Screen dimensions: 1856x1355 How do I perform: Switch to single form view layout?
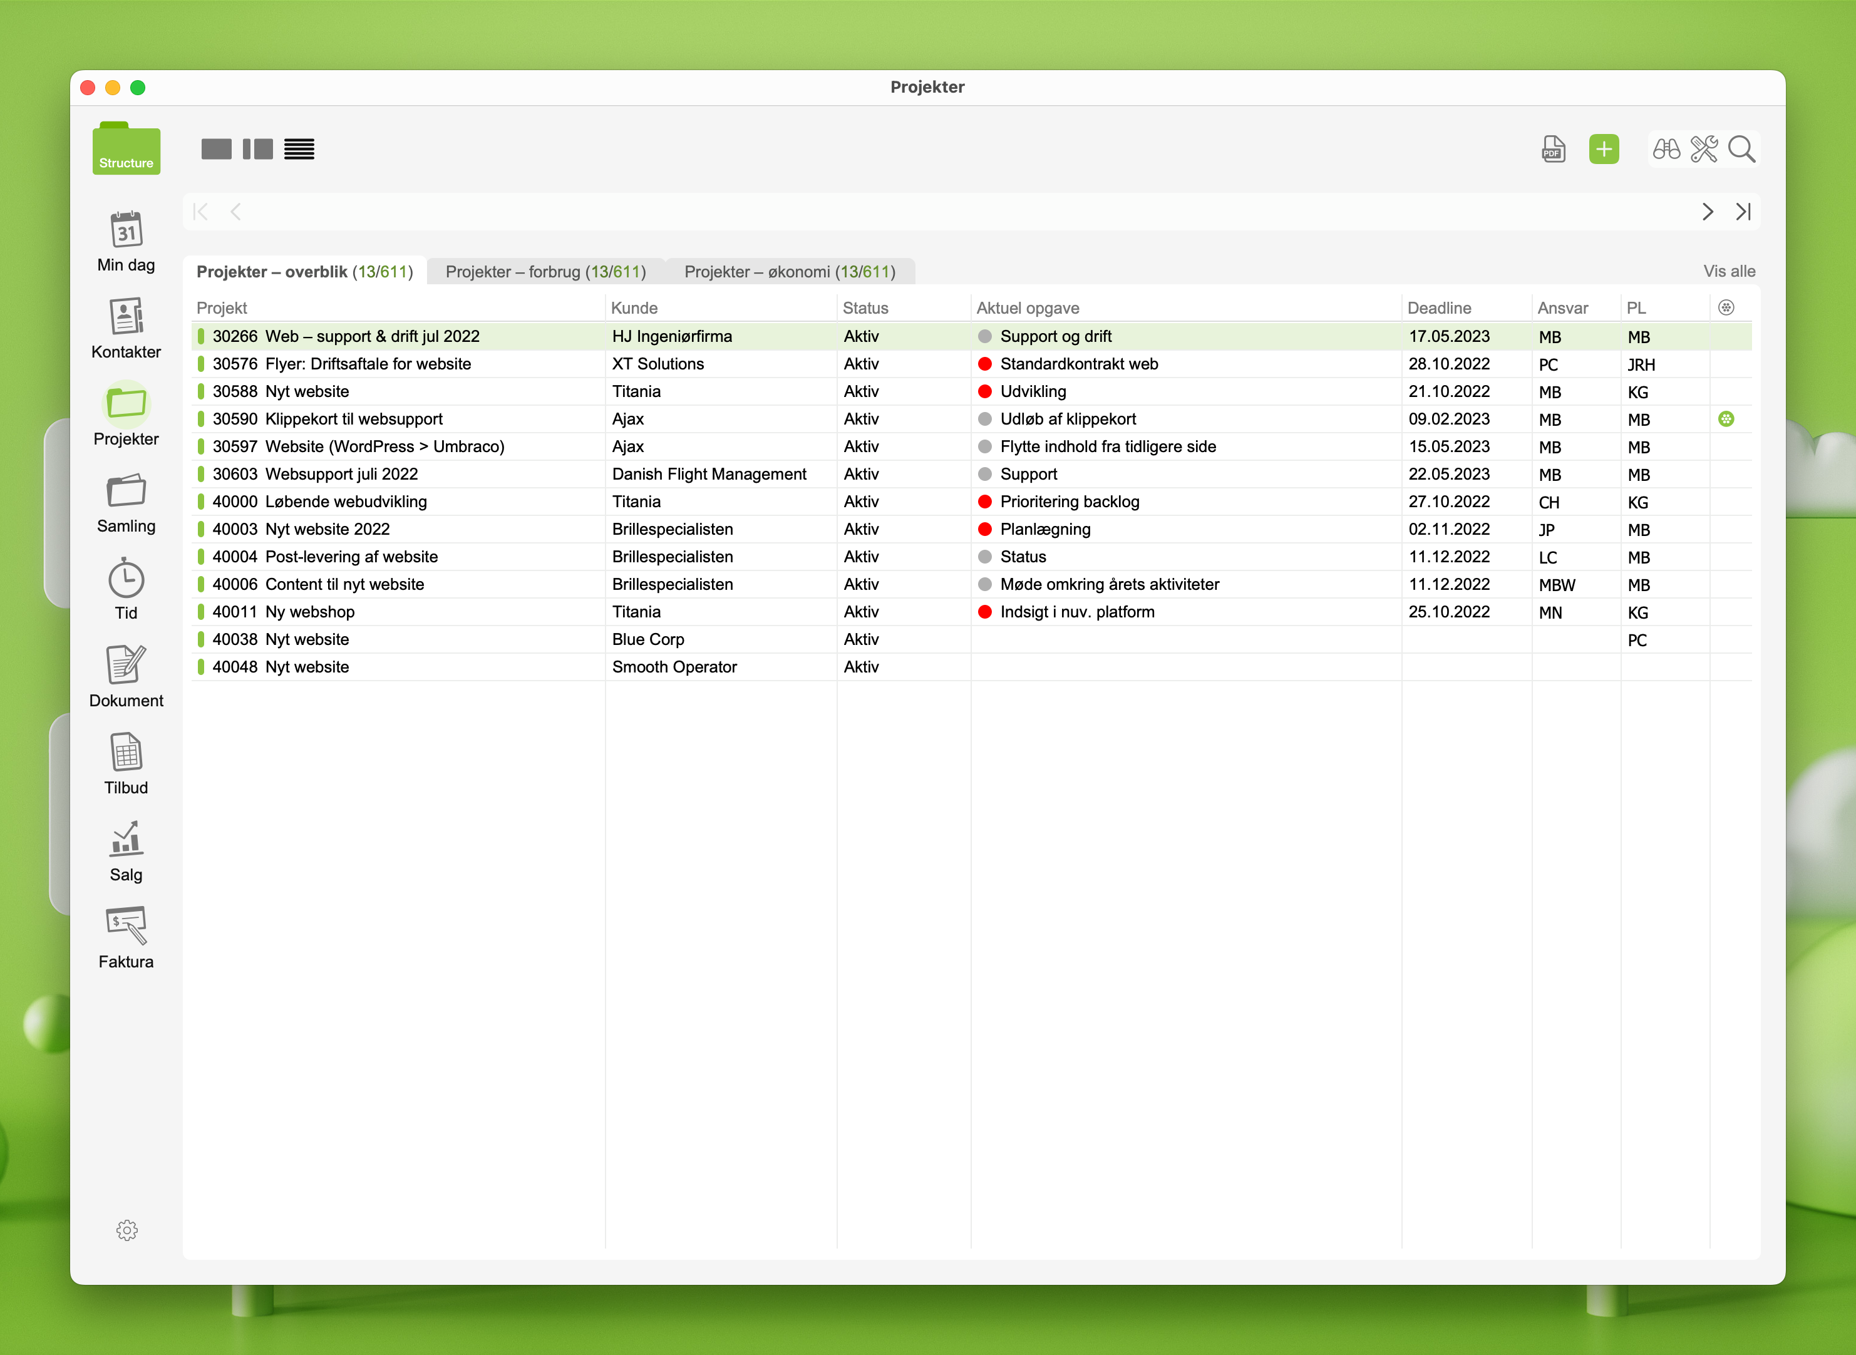(217, 149)
